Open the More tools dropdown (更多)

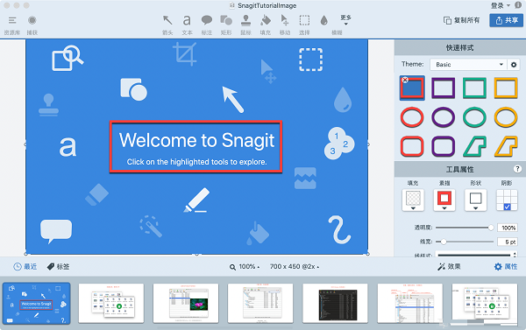tap(345, 20)
